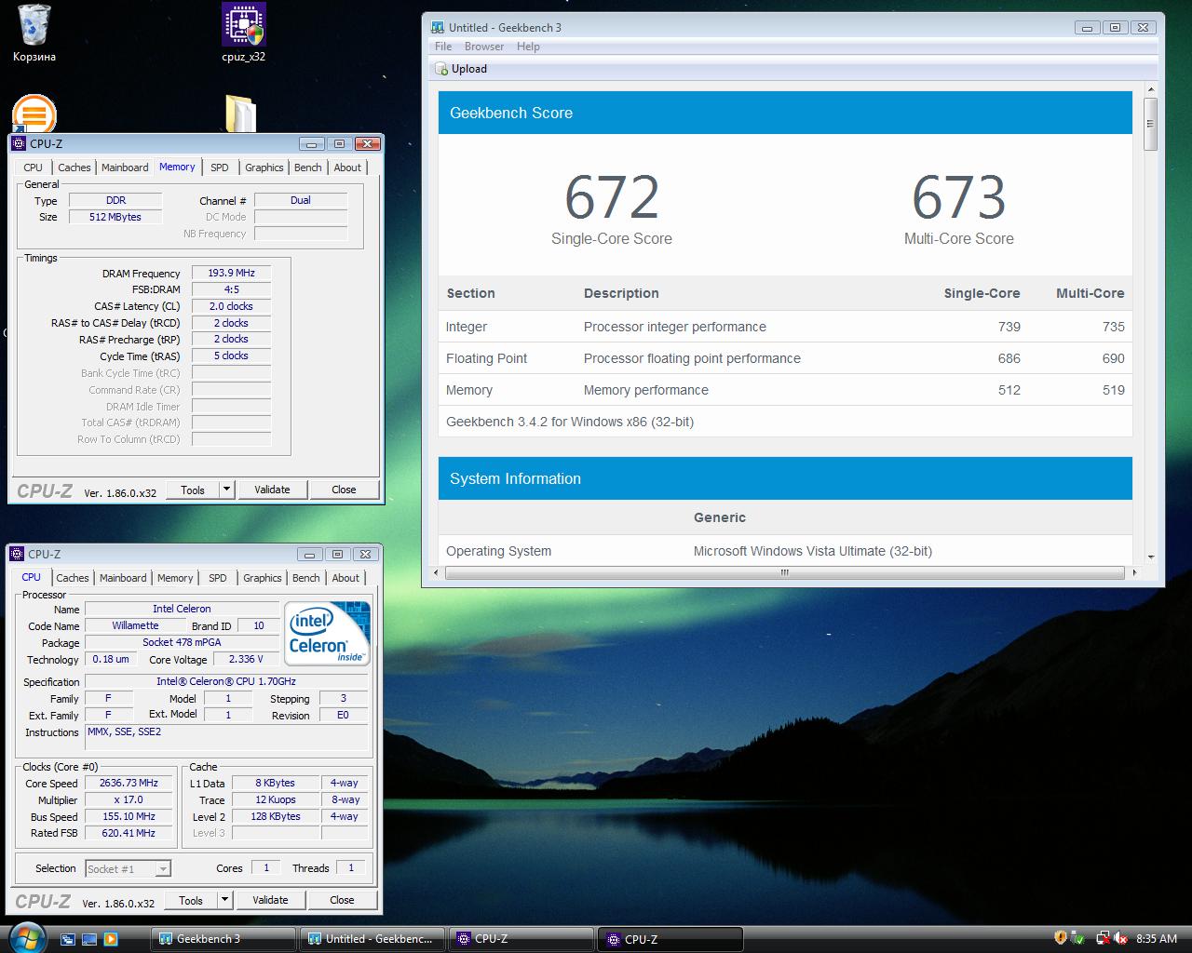Click Tools button in the Memory CPU-Z window
This screenshot has width=1192, height=953.
coord(193,490)
